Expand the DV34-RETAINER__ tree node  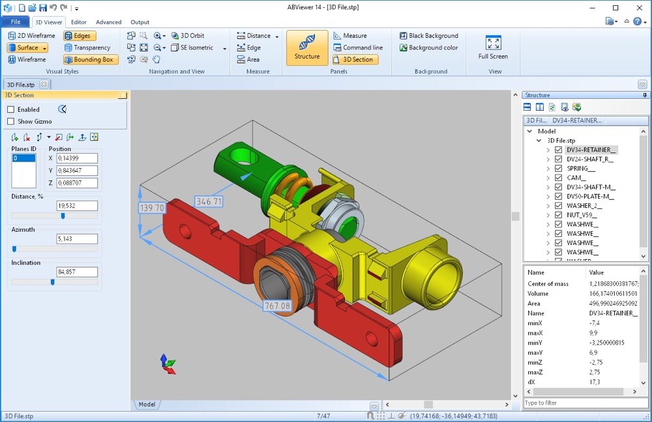(548, 150)
